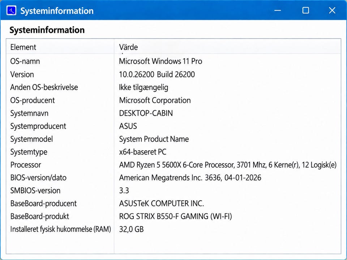Viewport: 347px width, 260px height.
Task: Select the AMD Ryzen 5 5600X processor value
Action: (x=228, y=165)
